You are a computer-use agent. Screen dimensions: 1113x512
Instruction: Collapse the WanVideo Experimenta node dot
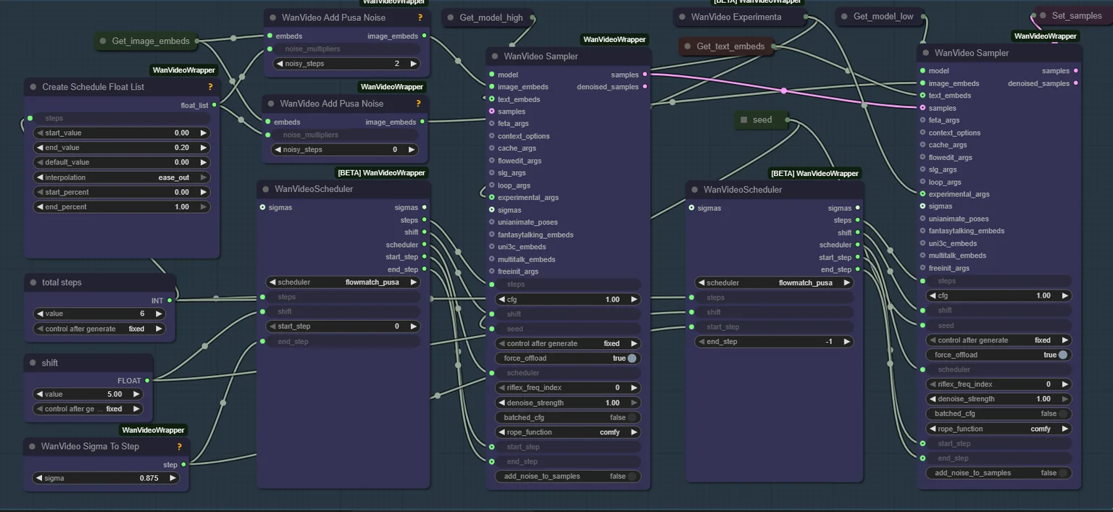coord(682,17)
